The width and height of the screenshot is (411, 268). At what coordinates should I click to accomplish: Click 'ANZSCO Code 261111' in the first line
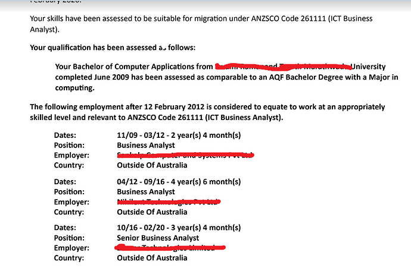pyautogui.click(x=288, y=18)
